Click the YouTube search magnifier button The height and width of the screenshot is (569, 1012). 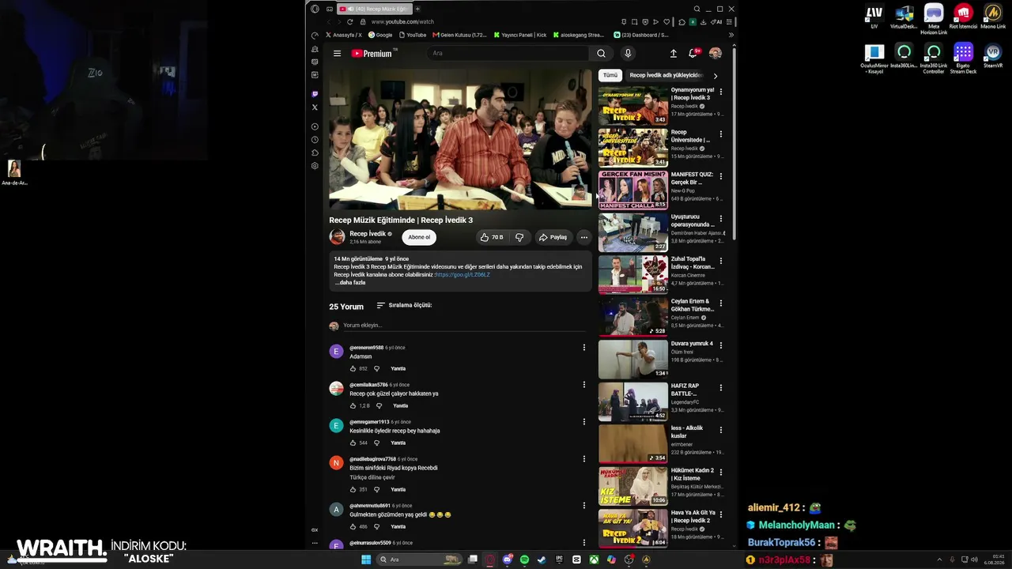click(601, 54)
